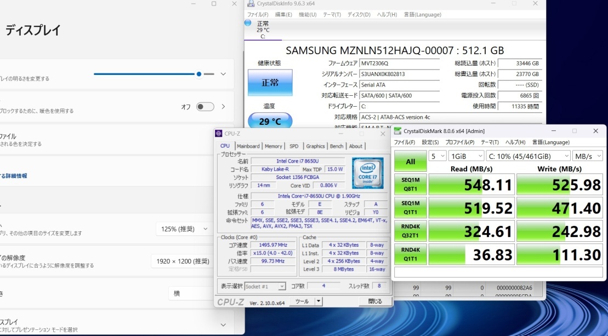The width and height of the screenshot is (608, 336).
Task: Open the MB/s unit dropdown
Action: pyautogui.click(x=588, y=156)
